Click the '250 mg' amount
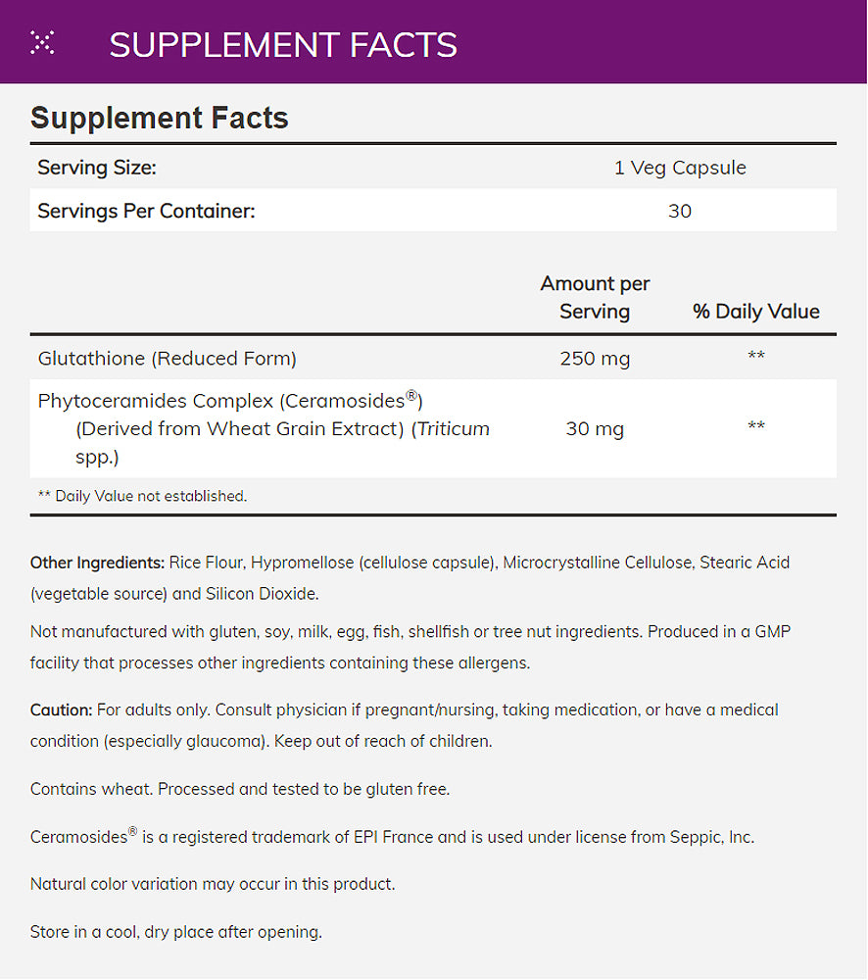 point(595,359)
